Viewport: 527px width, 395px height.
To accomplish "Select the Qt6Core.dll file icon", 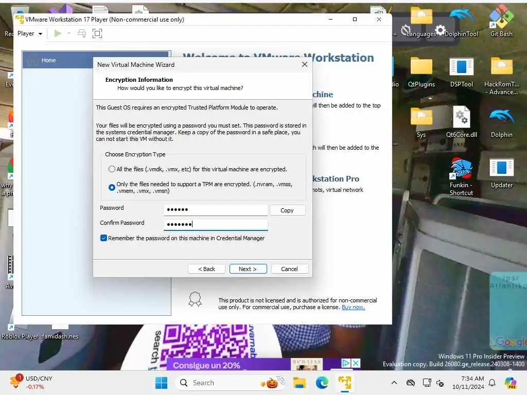I will pyautogui.click(x=462, y=122).
